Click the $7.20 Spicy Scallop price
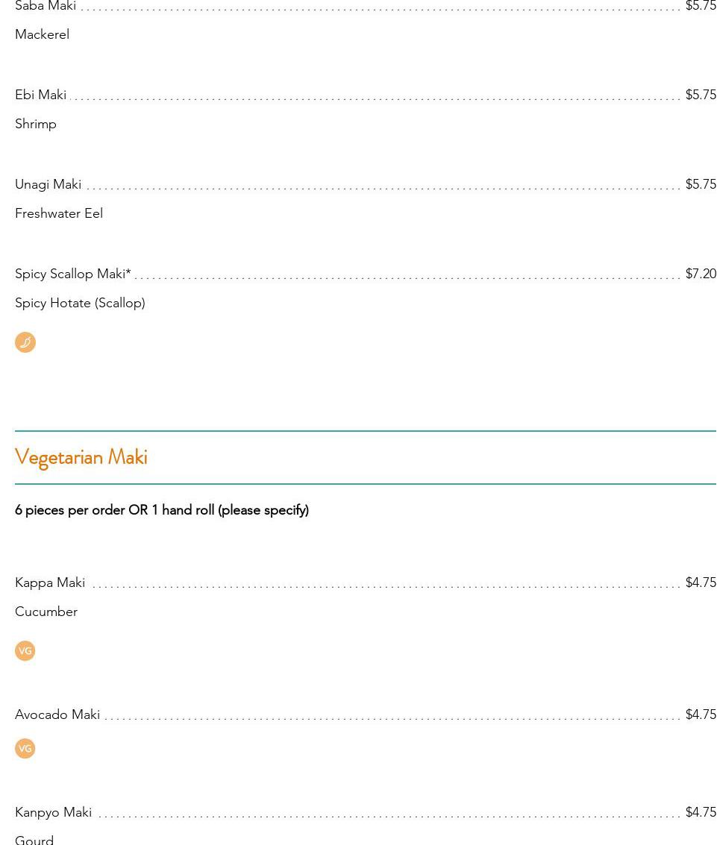This screenshot has height=845, width=720. [701, 274]
